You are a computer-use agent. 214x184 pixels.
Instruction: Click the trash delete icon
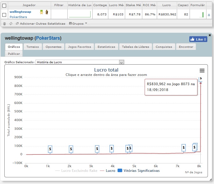4,24
